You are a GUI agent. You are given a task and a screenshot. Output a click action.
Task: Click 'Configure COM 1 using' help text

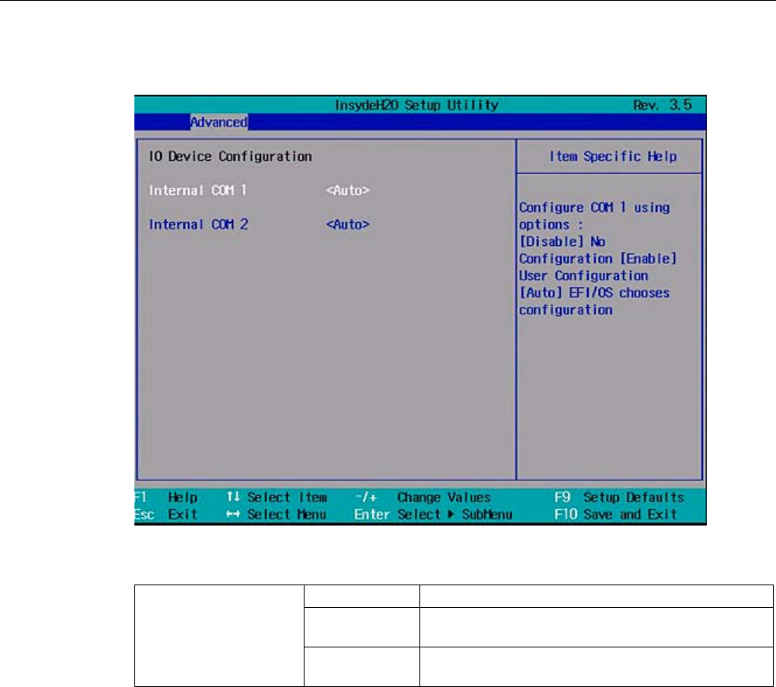tap(594, 208)
